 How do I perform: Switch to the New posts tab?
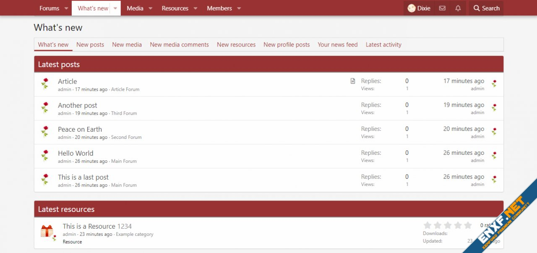point(90,44)
